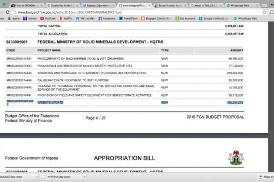Close the www.budgetoffice tab
Viewport: 274px width, 182px height.
pyautogui.click(x=149, y=6)
